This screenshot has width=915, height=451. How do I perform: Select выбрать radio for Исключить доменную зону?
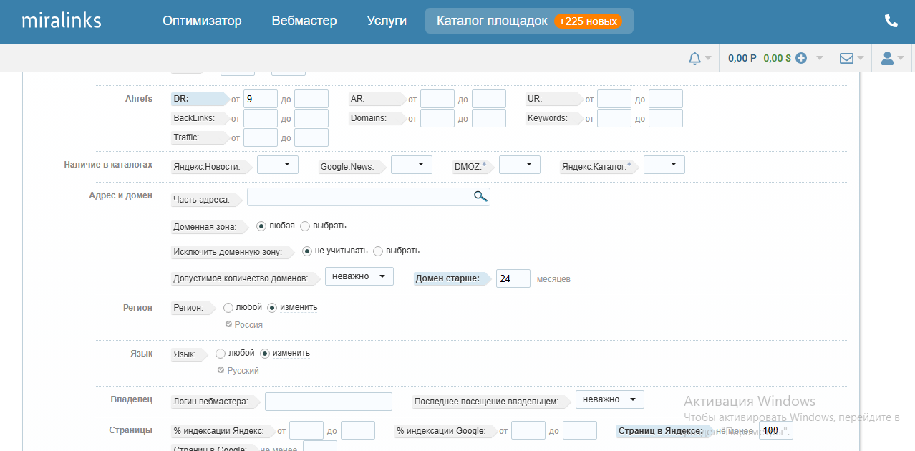(379, 251)
